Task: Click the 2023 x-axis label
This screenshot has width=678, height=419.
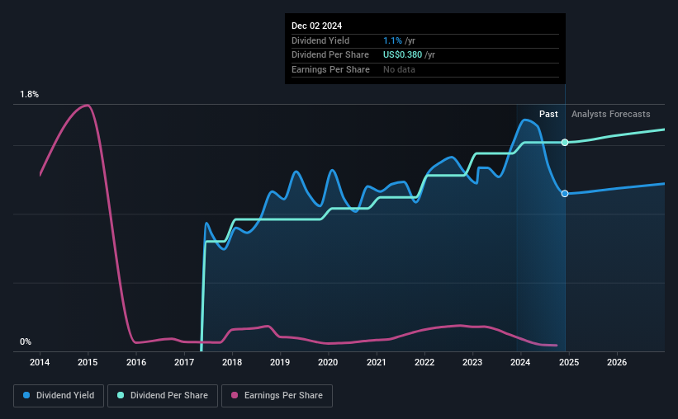Action: click(x=472, y=362)
